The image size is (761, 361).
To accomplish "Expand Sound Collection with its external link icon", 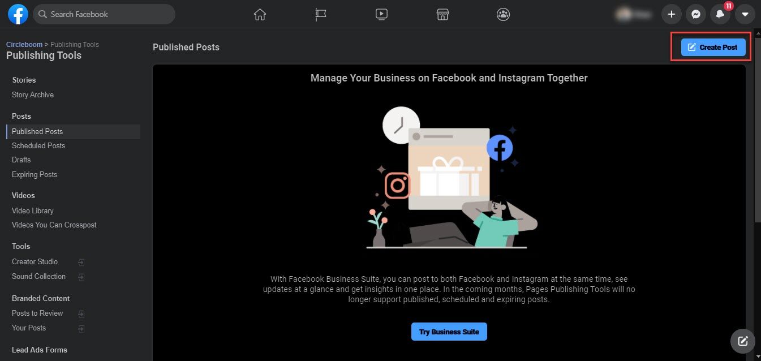I will tap(81, 277).
